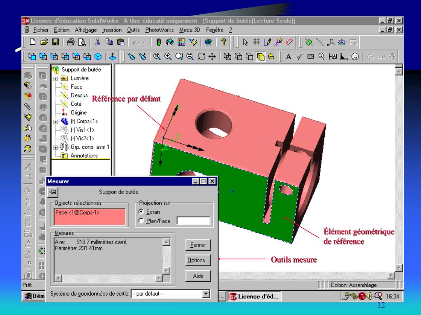
Task: Open measurement Options...
Action: click(198, 260)
